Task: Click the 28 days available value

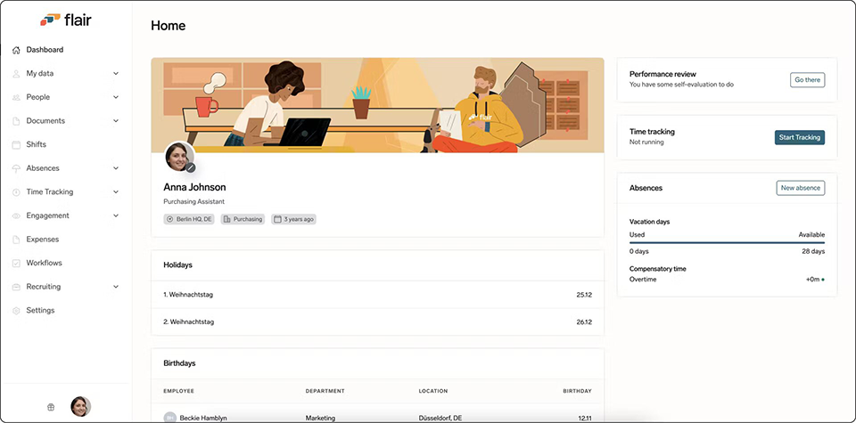Action: (x=813, y=252)
